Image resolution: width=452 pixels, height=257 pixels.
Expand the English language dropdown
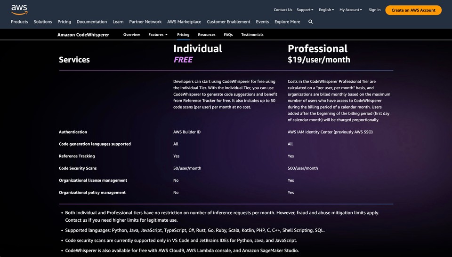click(326, 10)
